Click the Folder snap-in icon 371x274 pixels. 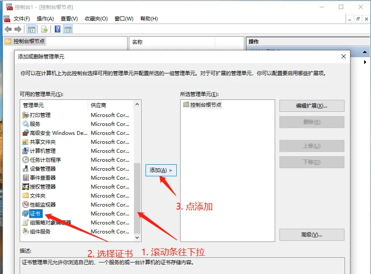(26, 195)
